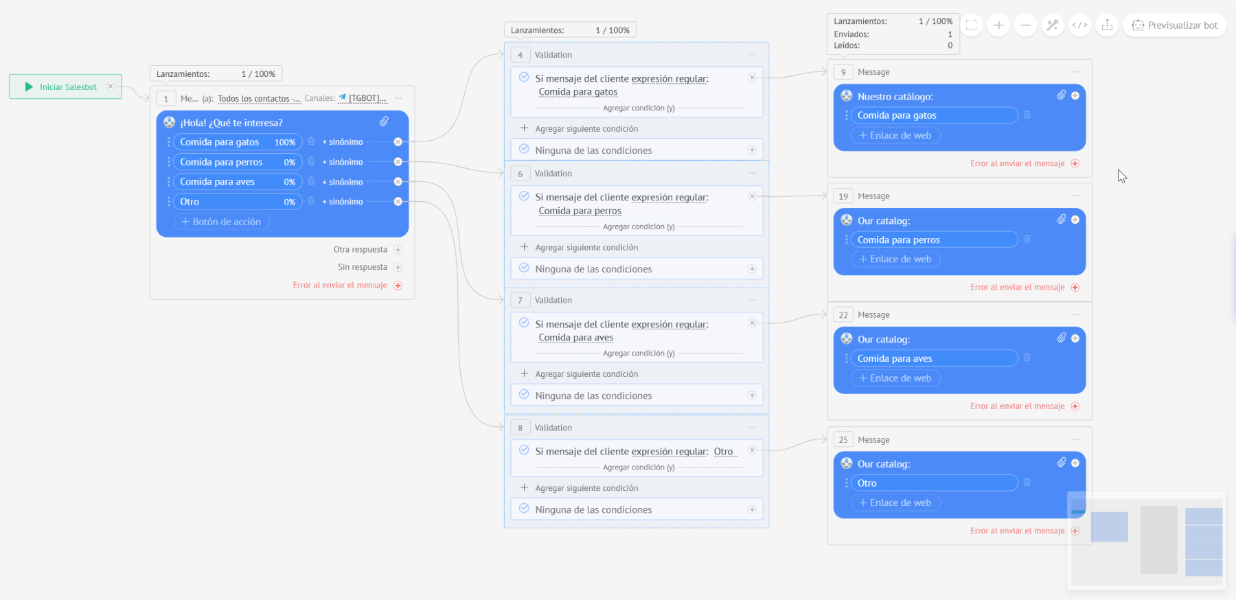
Task: Open the [TGBOT] channels selector
Action: click(363, 98)
